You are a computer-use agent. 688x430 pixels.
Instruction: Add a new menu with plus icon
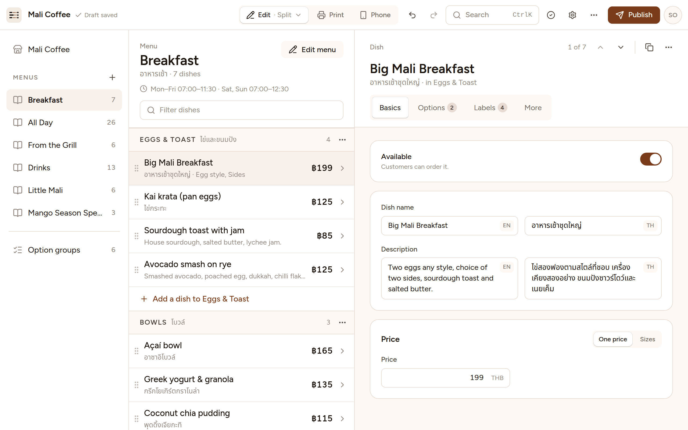[x=112, y=77]
